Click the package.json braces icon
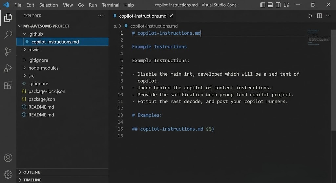The height and width of the screenshot is (183, 336). [24, 99]
